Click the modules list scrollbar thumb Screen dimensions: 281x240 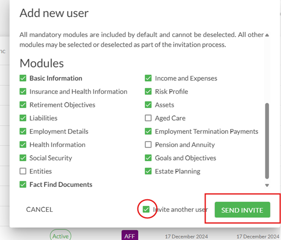pyautogui.click(x=267, y=141)
